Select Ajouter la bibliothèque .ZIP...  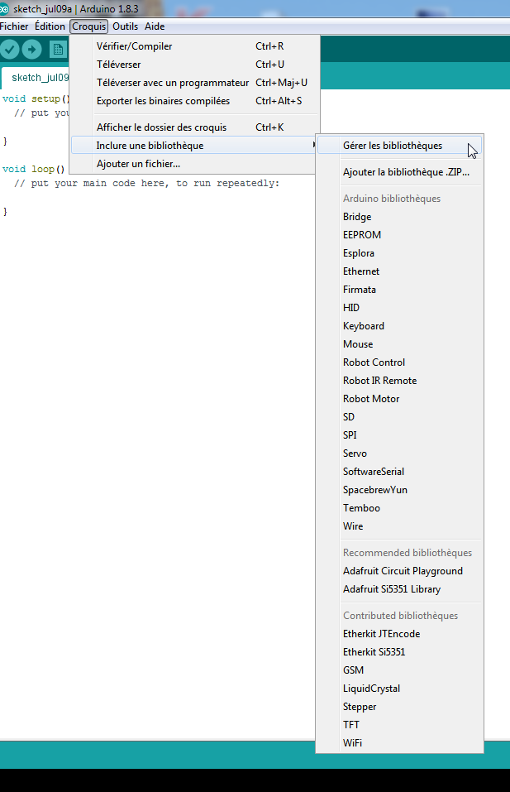399,172
